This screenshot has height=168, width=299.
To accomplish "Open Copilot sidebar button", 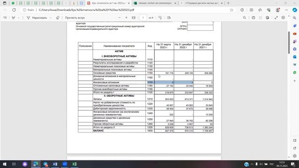I will pos(295,10).
